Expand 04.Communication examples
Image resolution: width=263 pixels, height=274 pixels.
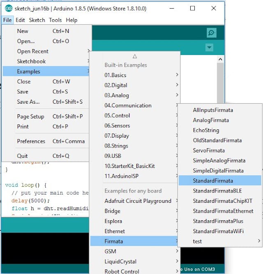coord(128,106)
